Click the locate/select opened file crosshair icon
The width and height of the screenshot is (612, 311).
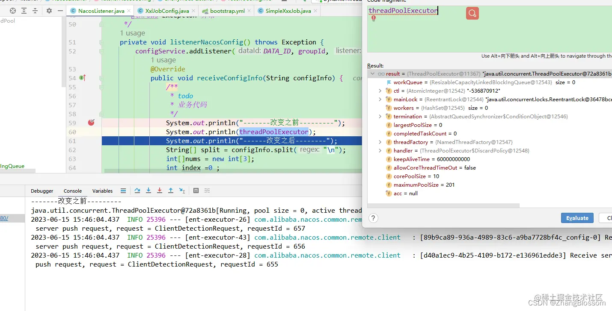13,11
